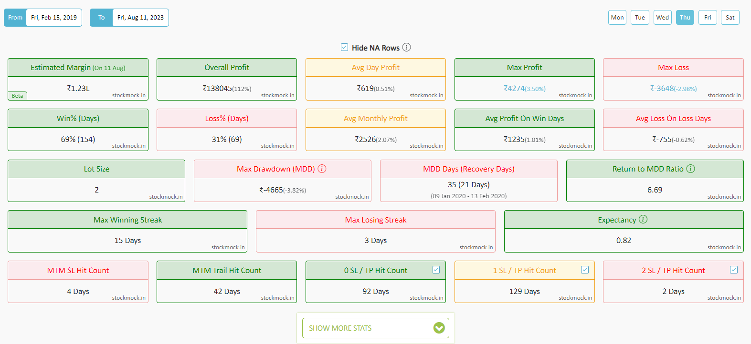Image resolution: width=751 pixels, height=344 pixels.
Task: Click MTM SL Hit Count header
Action: tap(78, 270)
